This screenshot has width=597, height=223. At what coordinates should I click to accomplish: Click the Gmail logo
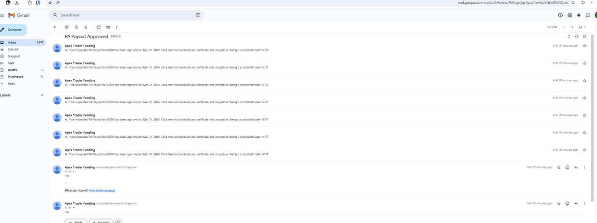pyautogui.click(x=19, y=15)
